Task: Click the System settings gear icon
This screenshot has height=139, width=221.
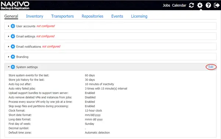Action: tap(13, 67)
